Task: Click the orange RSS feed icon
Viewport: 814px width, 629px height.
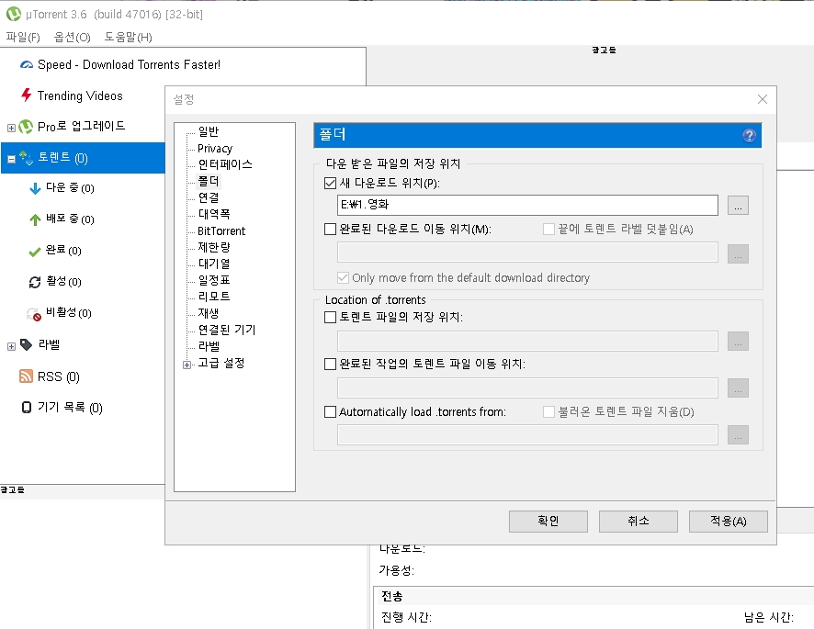Action: [x=26, y=376]
